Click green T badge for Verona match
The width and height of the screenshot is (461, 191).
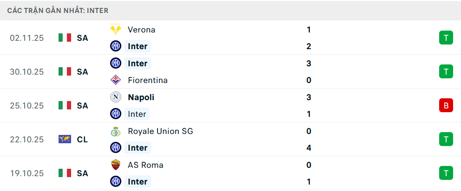(x=446, y=38)
